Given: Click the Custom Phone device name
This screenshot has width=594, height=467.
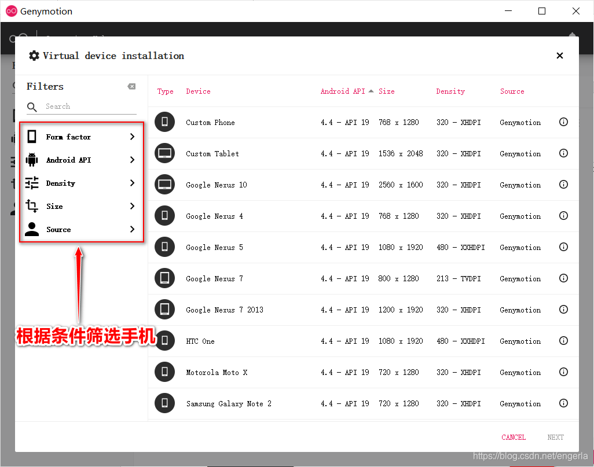Looking at the screenshot, I should 210,122.
